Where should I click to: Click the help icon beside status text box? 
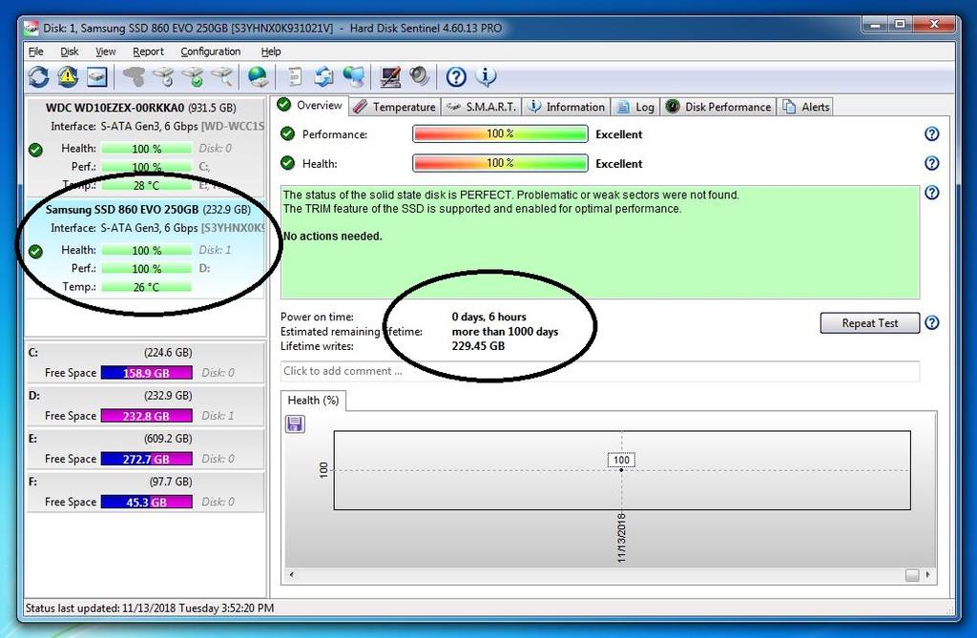[931, 193]
